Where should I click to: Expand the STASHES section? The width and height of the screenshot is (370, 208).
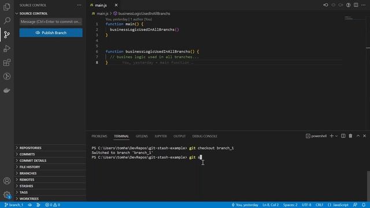tap(50, 186)
